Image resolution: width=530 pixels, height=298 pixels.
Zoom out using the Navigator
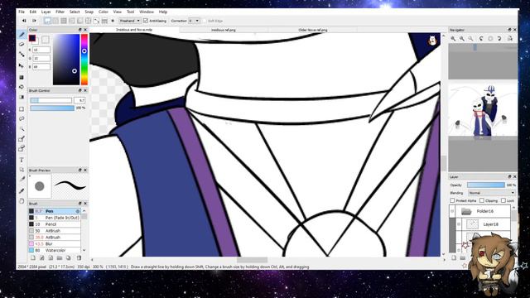click(462, 39)
